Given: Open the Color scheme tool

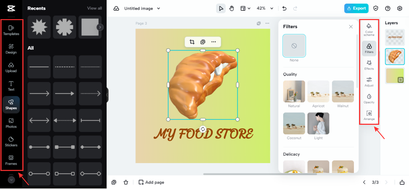Looking at the screenshot, I should (x=369, y=29).
